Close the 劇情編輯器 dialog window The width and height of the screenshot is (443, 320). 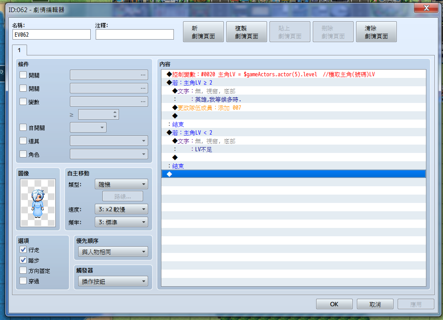pyautogui.click(x=426, y=8)
